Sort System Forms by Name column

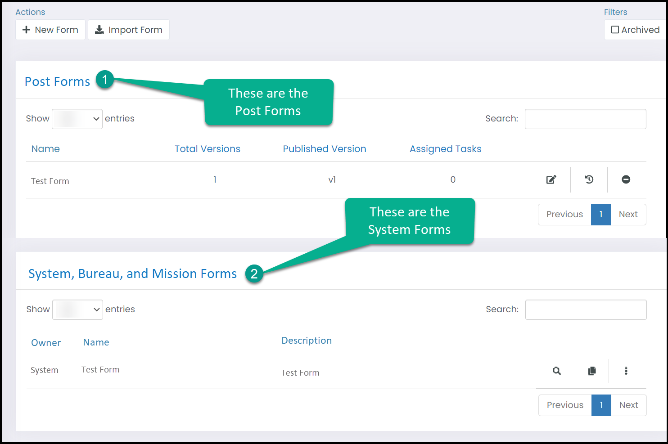click(96, 342)
